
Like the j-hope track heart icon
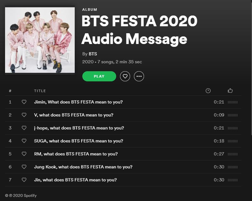tap(24, 128)
